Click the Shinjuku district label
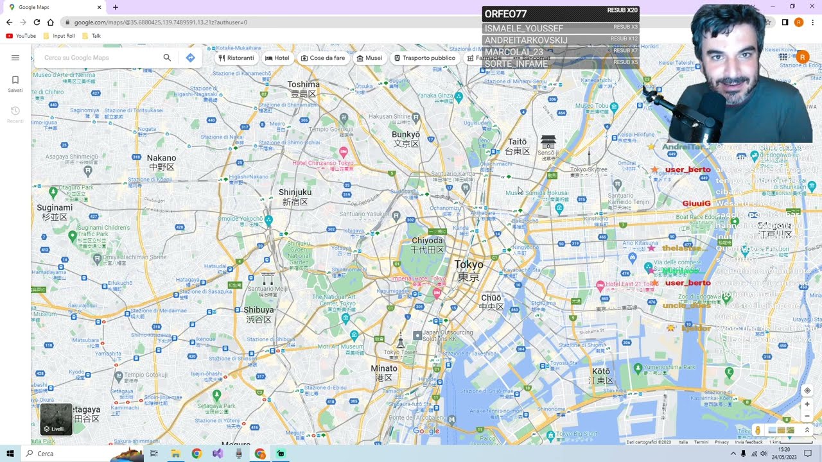The width and height of the screenshot is (822, 462). [295, 197]
